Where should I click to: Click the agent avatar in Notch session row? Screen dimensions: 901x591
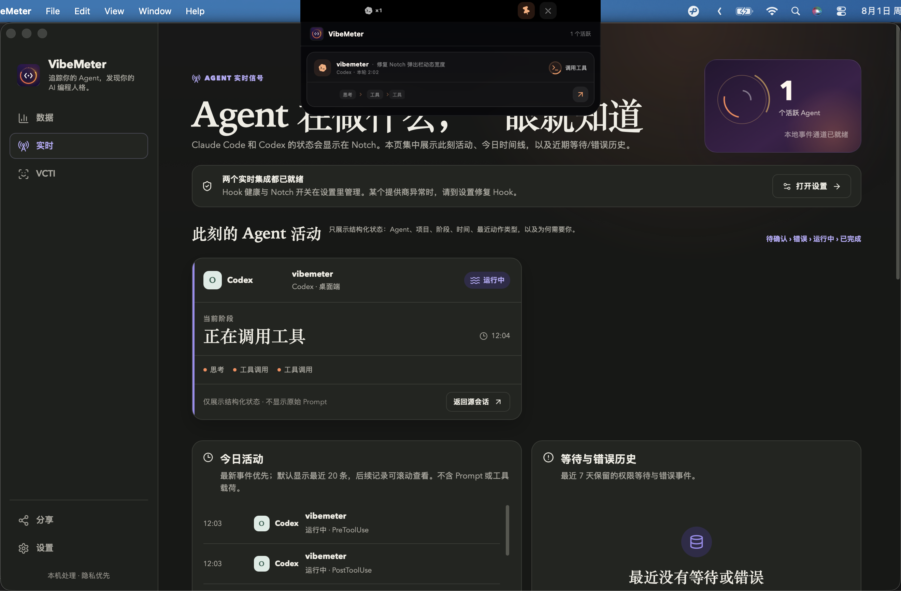click(x=323, y=68)
